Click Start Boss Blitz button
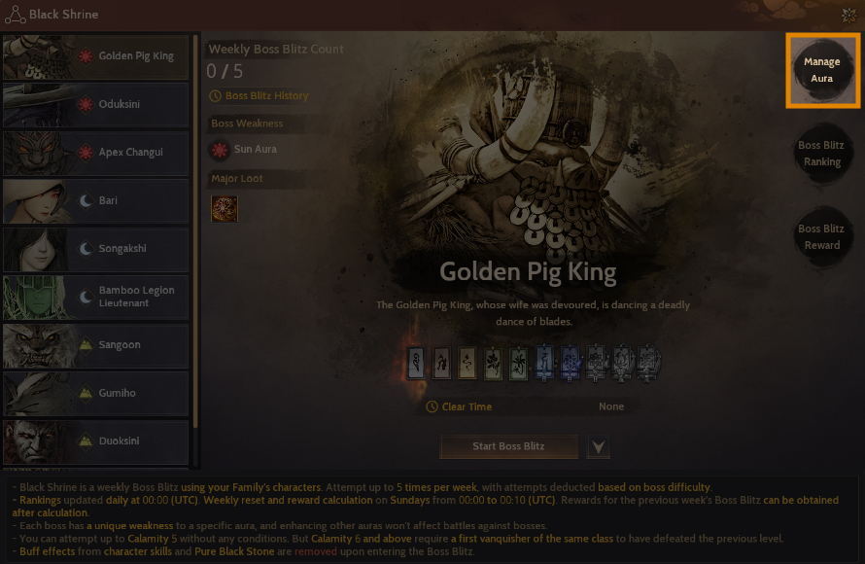The width and height of the screenshot is (865, 564). pyautogui.click(x=508, y=446)
